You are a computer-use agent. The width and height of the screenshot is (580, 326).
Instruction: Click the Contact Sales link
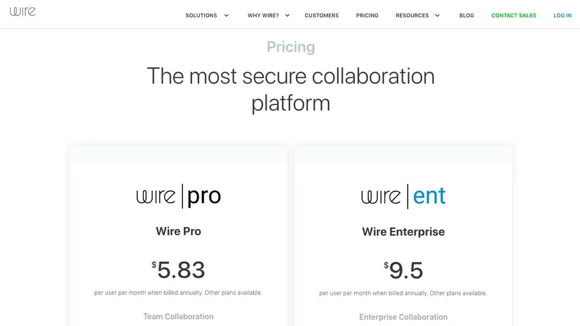(514, 15)
